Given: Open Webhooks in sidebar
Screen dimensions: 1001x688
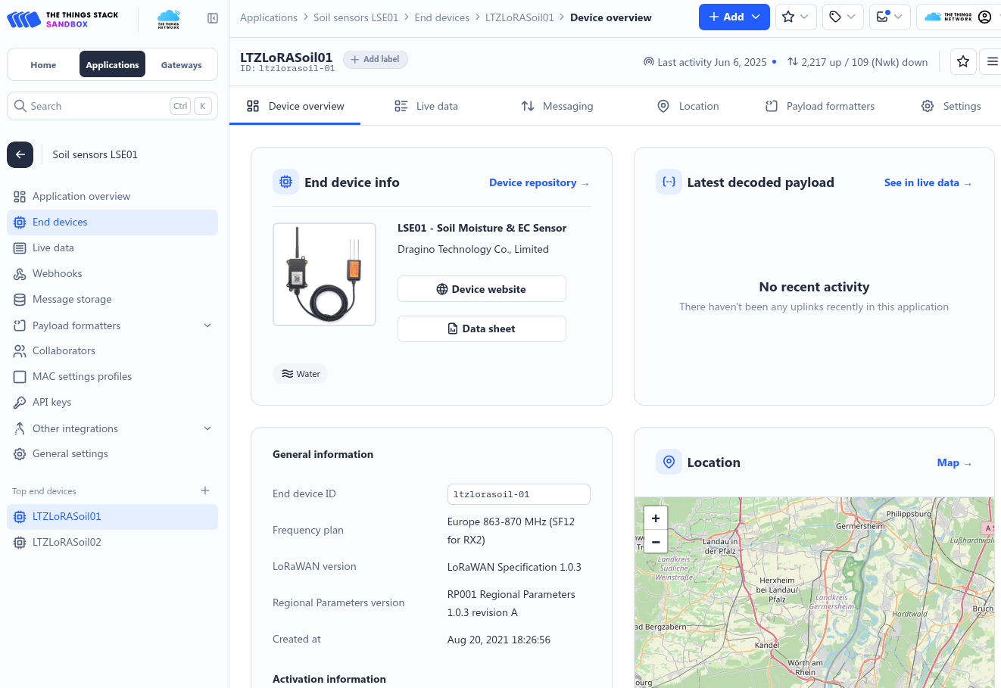Looking at the screenshot, I should (x=112, y=274).
